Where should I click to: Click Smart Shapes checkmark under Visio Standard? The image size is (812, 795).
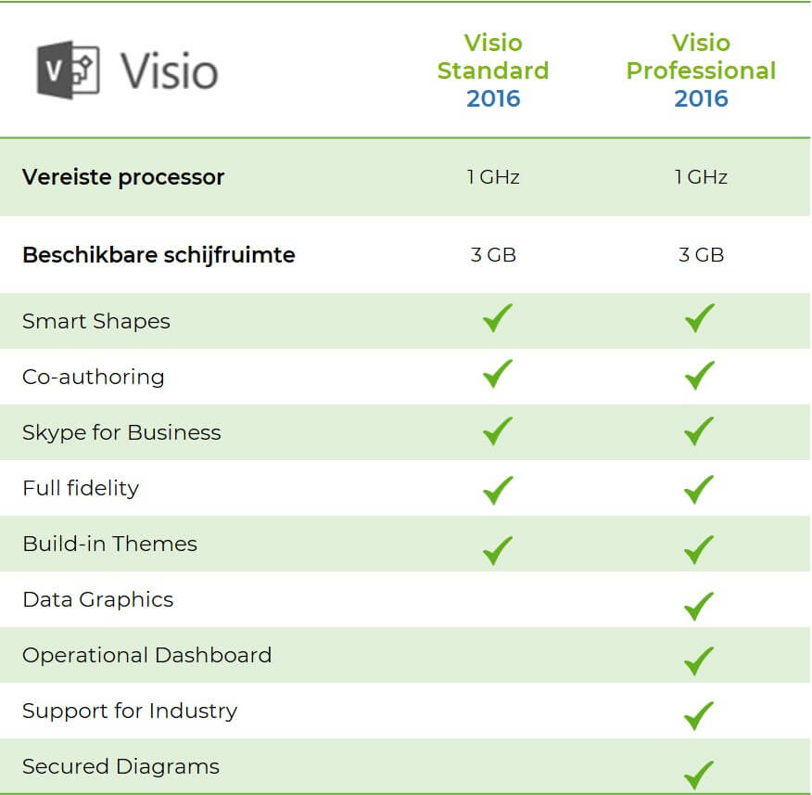498,319
